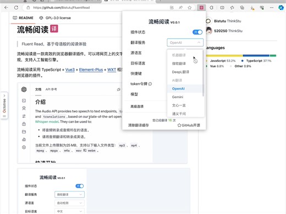Click the red translate badge next to the 流畅阅读 heading
The width and height of the screenshot is (286, 214).
[x=54, y=29]
